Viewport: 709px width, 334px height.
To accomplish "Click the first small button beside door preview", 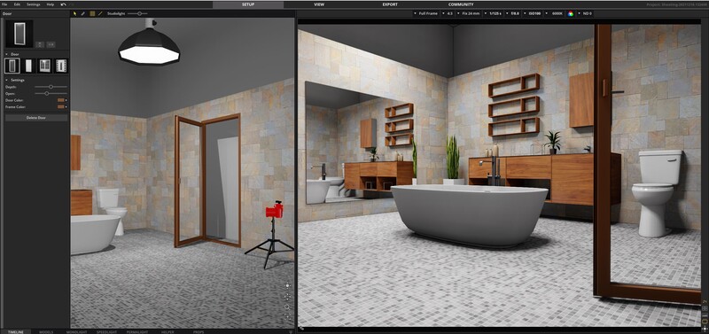I will pyautogui.click(x=40, y=44).
